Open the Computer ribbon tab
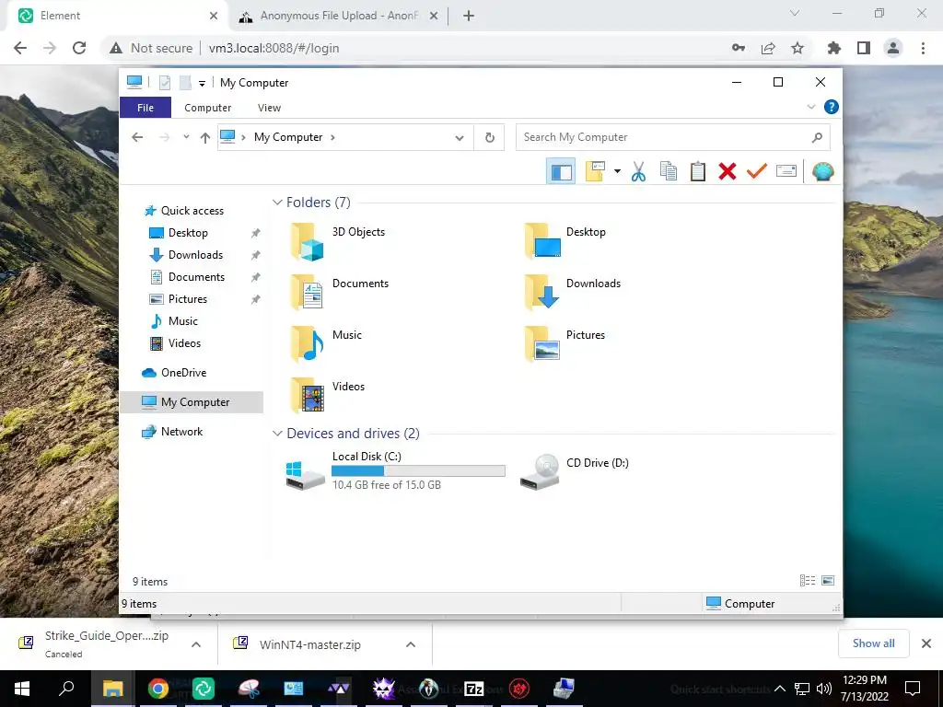The width and height of the screenshot is (943, 707). click(207, 108)
